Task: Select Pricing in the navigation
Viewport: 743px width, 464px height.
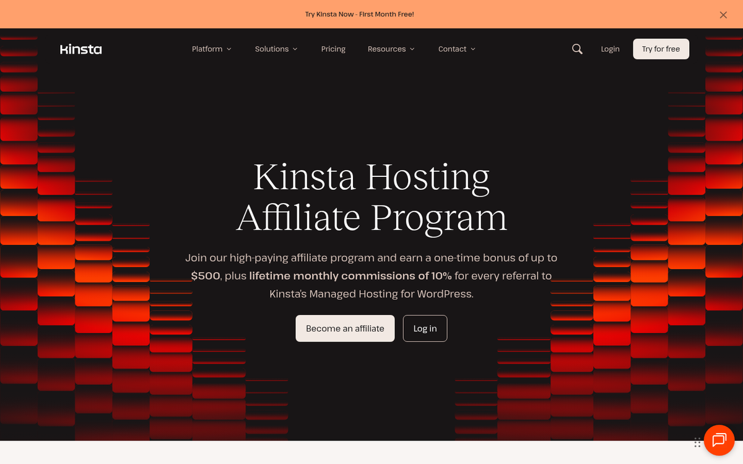Action: 333,49
